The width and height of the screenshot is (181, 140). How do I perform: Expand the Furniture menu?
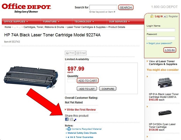(51, 22)
